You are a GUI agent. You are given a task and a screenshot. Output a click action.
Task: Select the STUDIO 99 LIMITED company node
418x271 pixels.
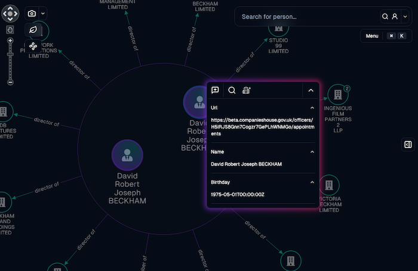click(279, 29)
